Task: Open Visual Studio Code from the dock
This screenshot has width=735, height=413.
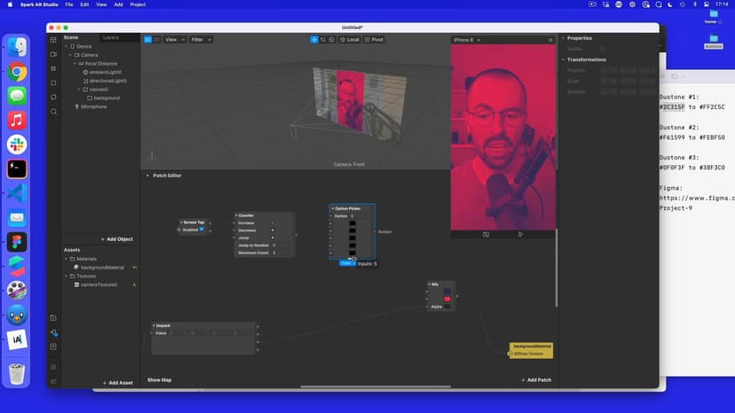Action: 17,193
